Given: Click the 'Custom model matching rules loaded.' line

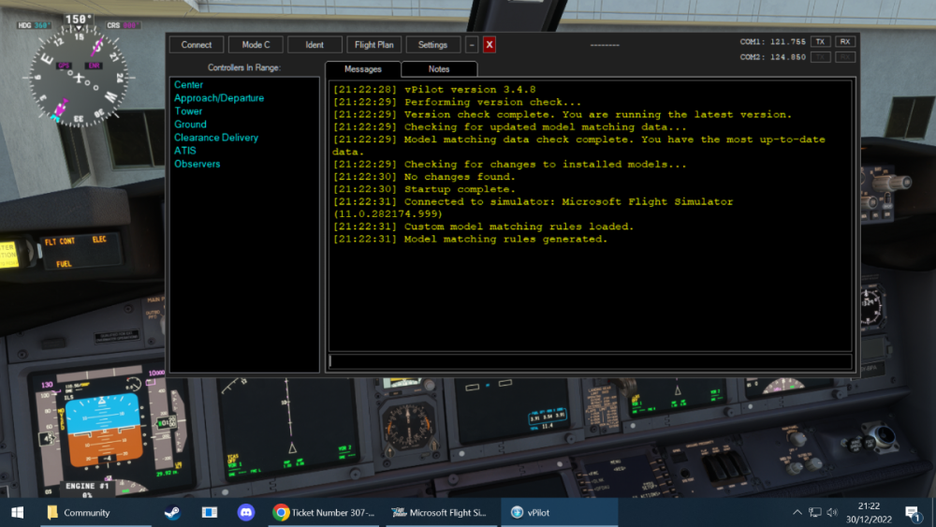Looking at the screenshot, I should coord(483,227).
